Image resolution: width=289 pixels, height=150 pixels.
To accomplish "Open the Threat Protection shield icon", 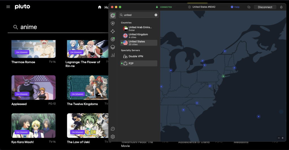I will (113, 23).
